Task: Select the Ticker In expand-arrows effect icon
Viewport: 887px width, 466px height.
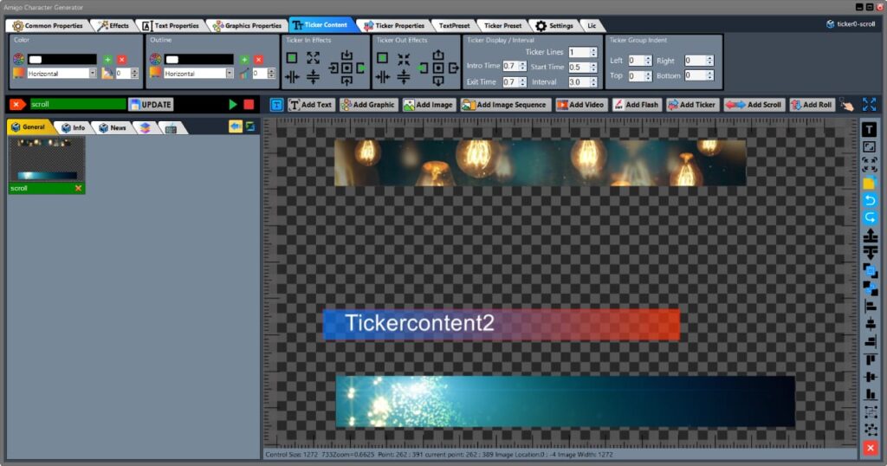Action: pos(313,58)
